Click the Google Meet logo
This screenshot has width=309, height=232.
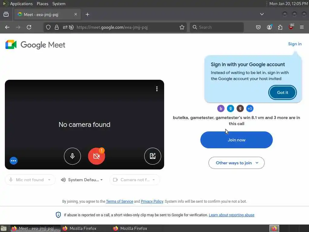coord(35,45)
